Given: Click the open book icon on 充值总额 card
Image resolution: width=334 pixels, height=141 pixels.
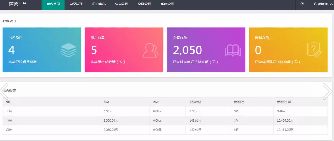Looking at the screenshot, I should click(x=233, y=51).
